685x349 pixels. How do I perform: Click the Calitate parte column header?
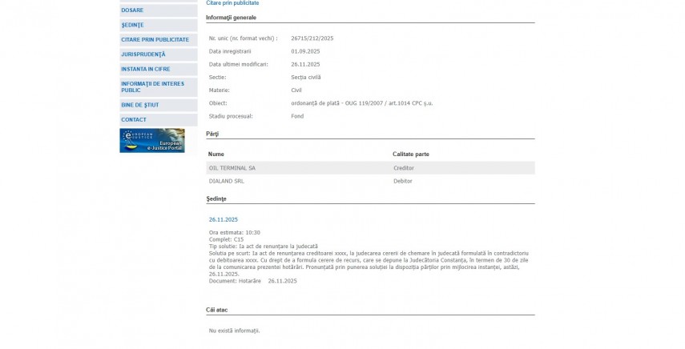[x=411, y=154]
